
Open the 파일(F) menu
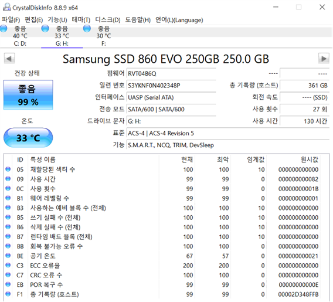coord(11,20)
